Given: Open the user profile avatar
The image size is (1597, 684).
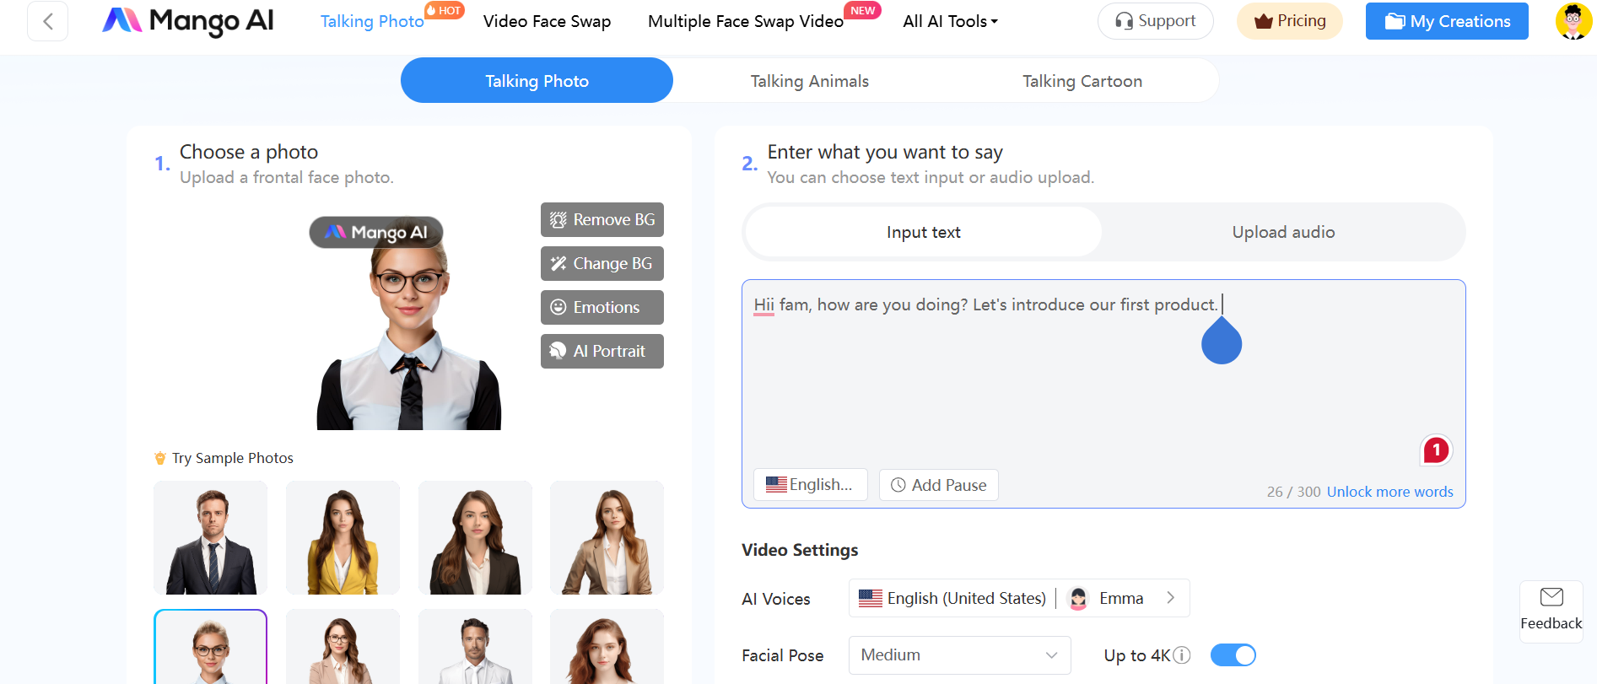Looking at the screenshot, I should 1573,21.
